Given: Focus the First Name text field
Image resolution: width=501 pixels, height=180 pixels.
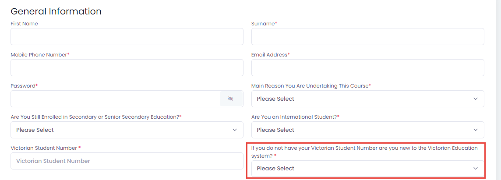Looking at the screenshot, I should pos(127,36).
